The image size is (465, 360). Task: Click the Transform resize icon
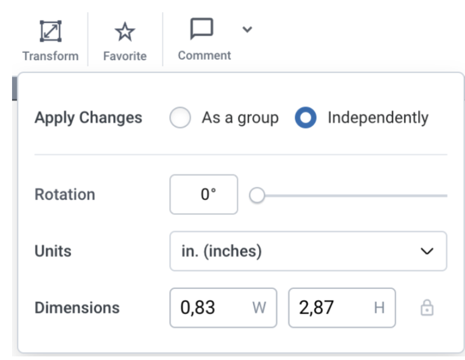click(50, 31)
